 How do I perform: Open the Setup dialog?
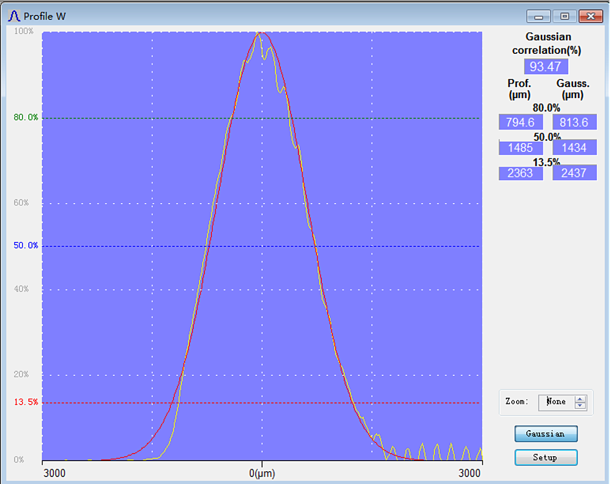(x=545, y=457)
